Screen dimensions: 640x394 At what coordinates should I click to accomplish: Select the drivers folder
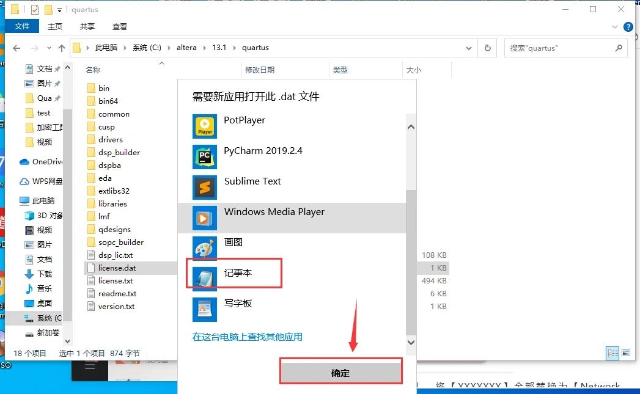coord(105,139)
